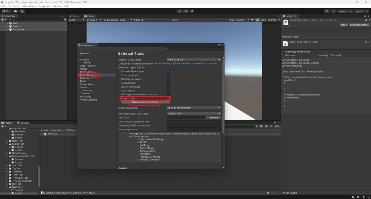The image size is (371, 199).
Task: Open the Image application dropdown
Action: [194, 108]
